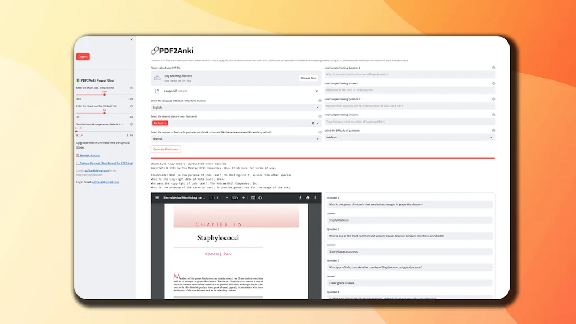Click the Sample Training Answer 2 field

[x=409, y=121]
